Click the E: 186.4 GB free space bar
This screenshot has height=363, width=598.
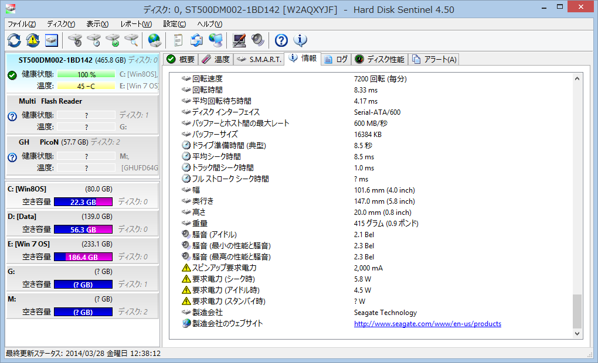(83, 256)
